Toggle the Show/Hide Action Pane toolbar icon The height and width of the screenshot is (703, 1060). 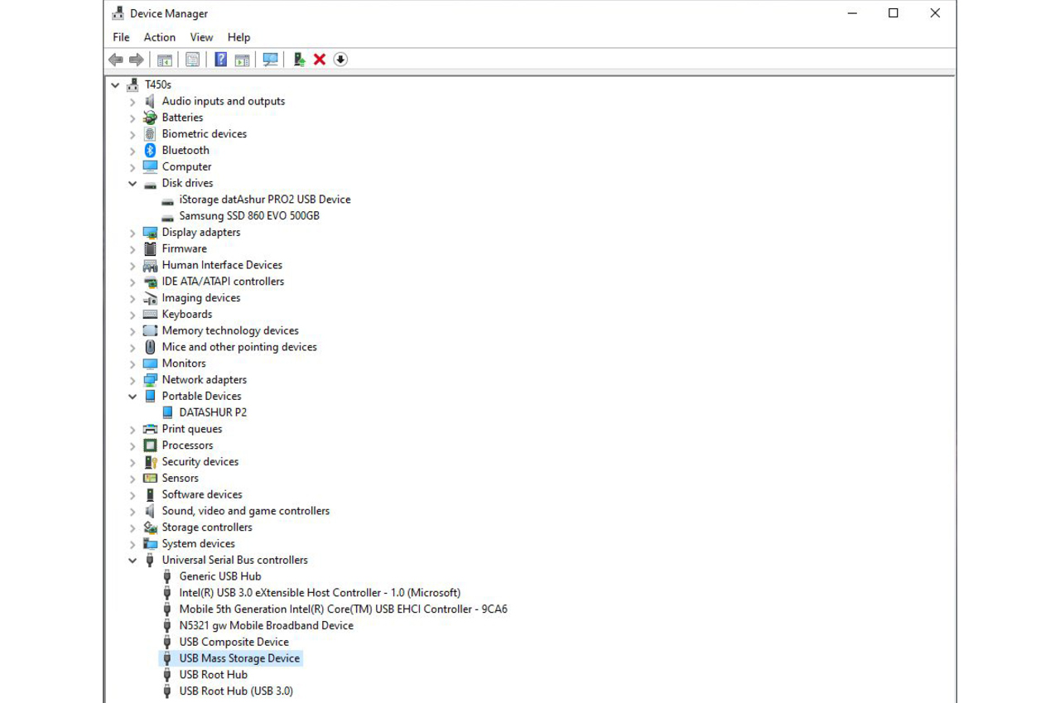(x=242, y=60)
